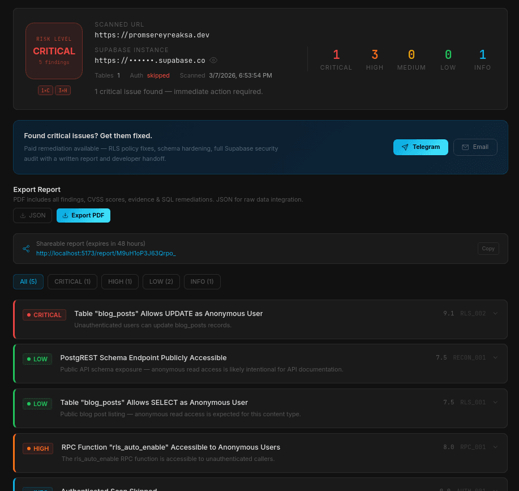
Task: Expand the RLS_002 critical finding details
Action: pyautogui.click(x=496, y=313)
